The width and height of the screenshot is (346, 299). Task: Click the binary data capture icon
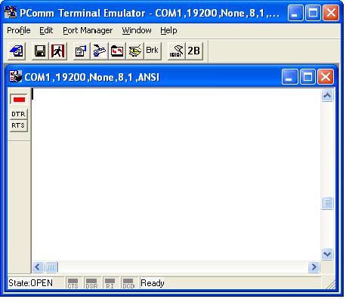(x=176, y=51)
